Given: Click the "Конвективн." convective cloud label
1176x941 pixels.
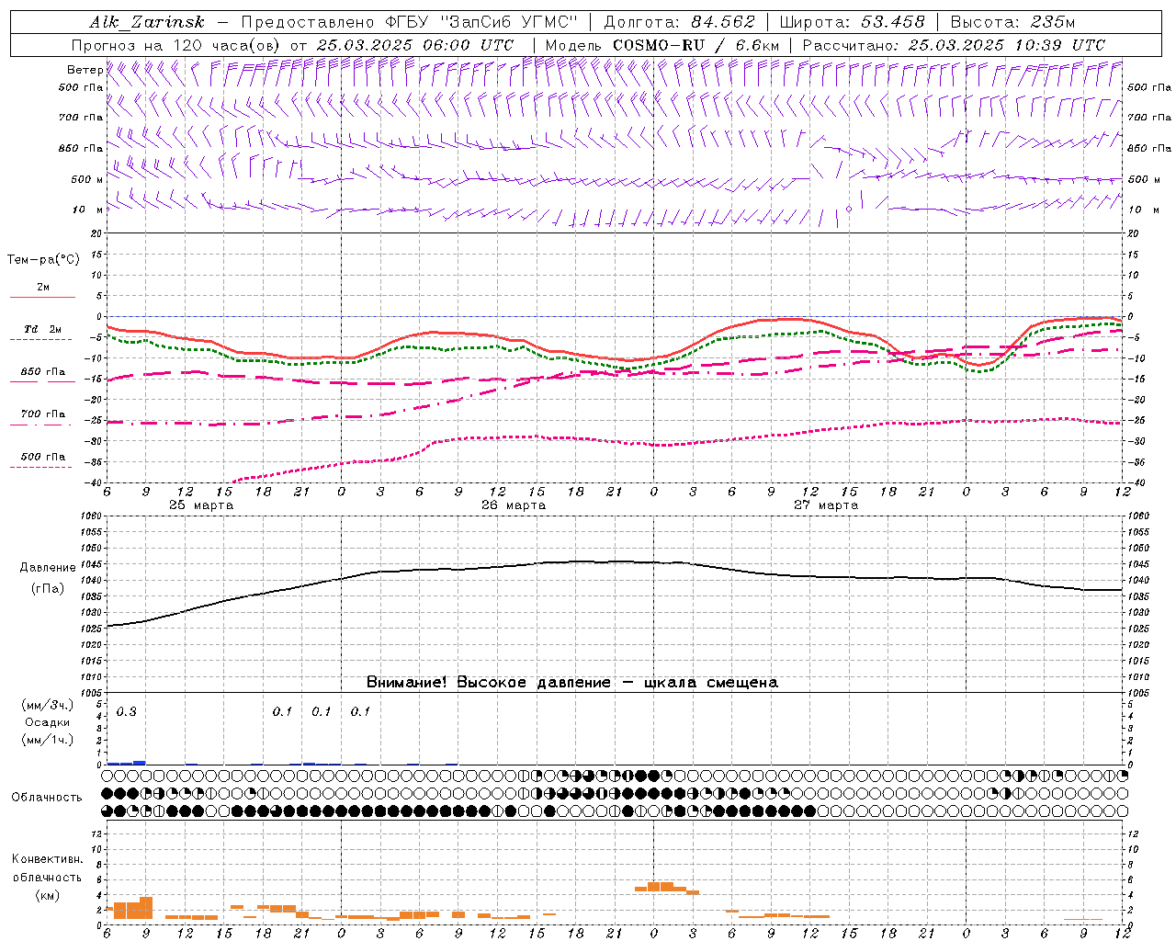Looking at the screenshot, I should [x=47, y=860].
